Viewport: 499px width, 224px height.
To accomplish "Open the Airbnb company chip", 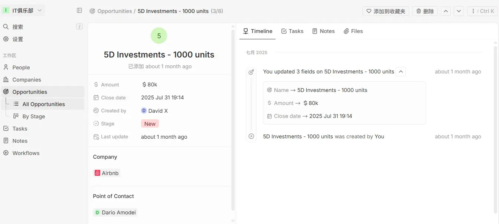I will (107, 173).
